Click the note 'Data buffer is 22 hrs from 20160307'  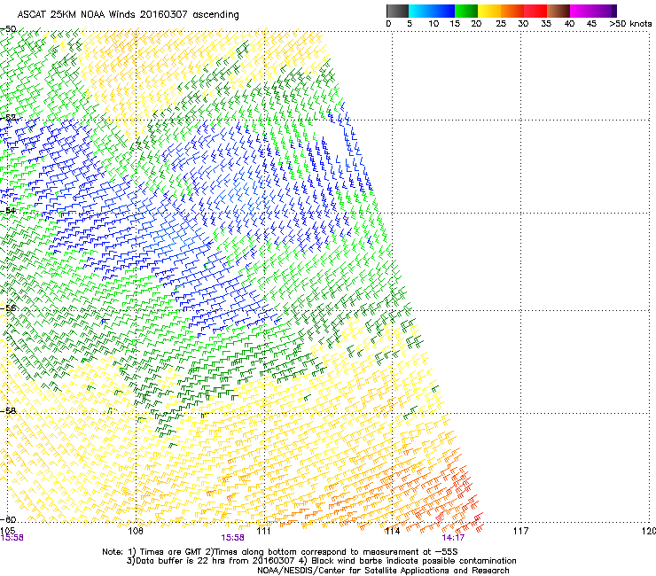(x=215, y=561)
